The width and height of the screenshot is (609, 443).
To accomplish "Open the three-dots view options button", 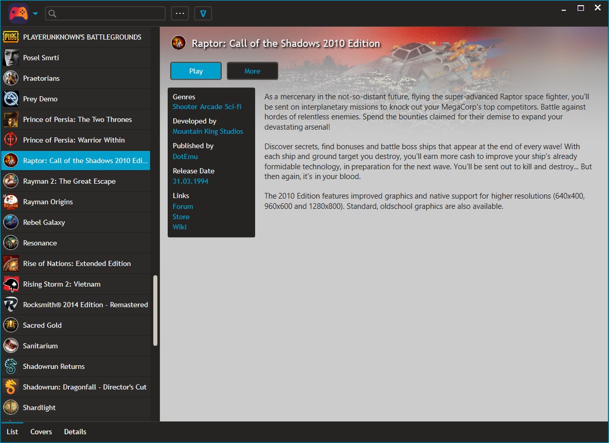I will coord(180,13).
